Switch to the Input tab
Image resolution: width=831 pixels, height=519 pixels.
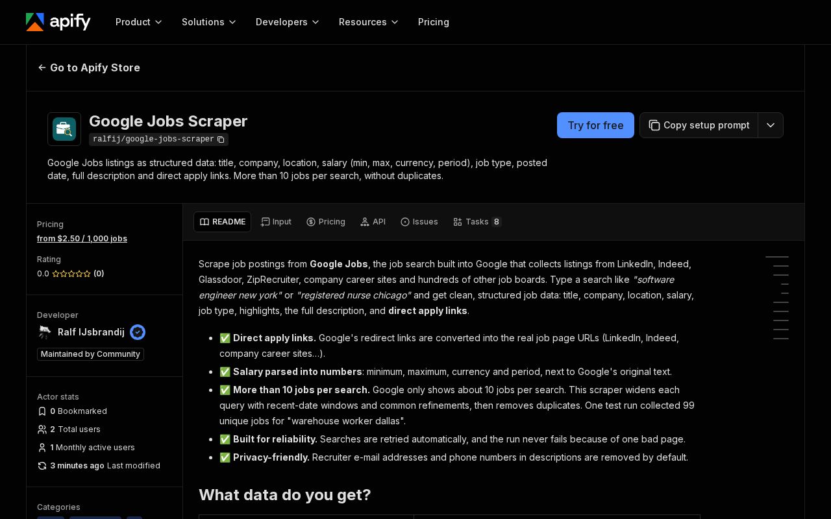pos(276,222)
